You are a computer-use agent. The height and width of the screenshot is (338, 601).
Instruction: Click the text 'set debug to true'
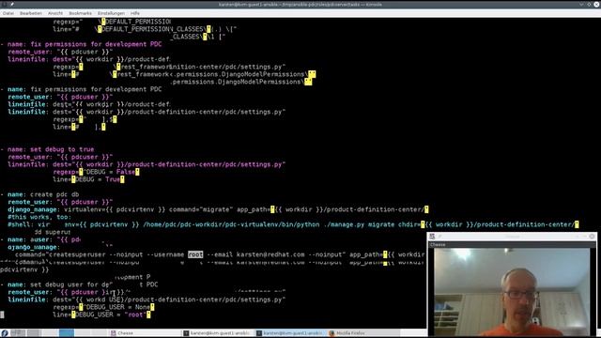pyautogui.click(x=62, y=149)
